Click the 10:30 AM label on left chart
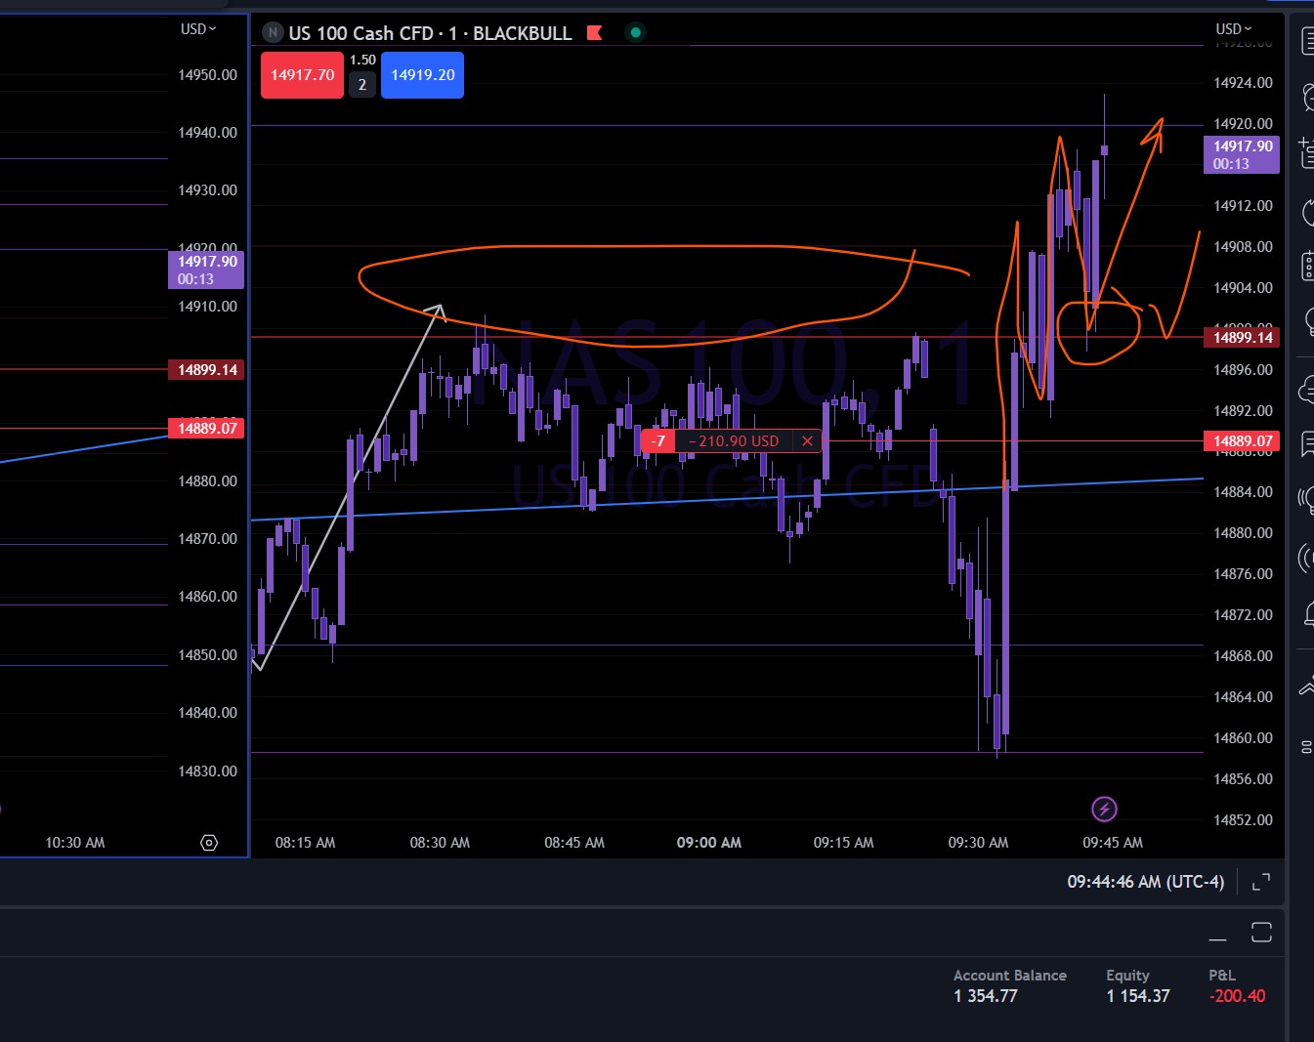Image resolution: width=1314 pixels, height=1042 pixels. coord(75,843)
